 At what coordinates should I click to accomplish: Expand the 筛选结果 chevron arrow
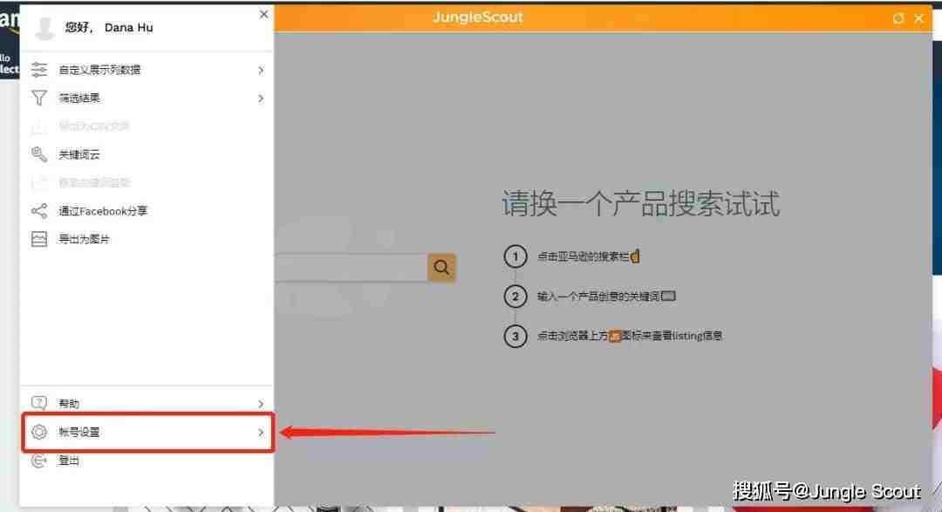click(261, 99)
